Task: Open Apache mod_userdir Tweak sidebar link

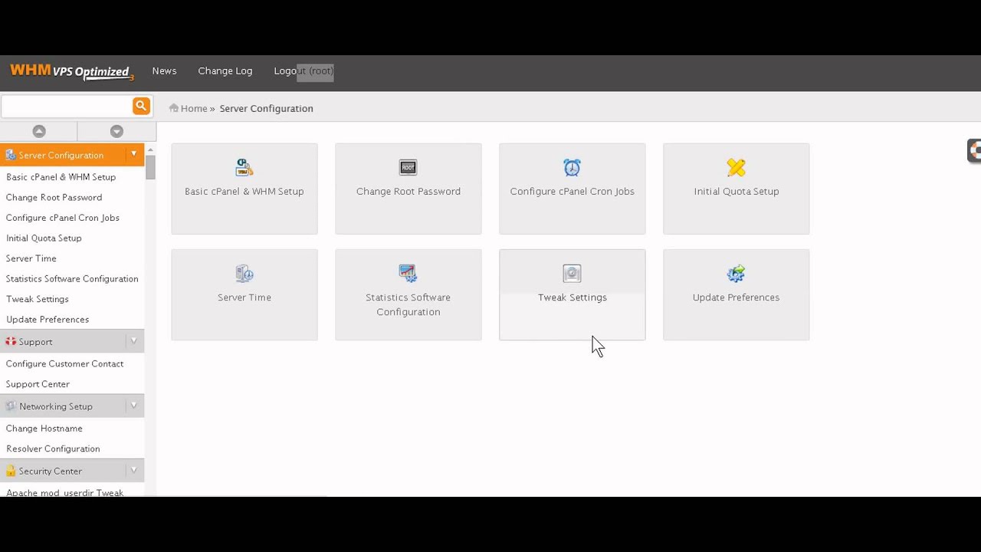Action: 64,492
